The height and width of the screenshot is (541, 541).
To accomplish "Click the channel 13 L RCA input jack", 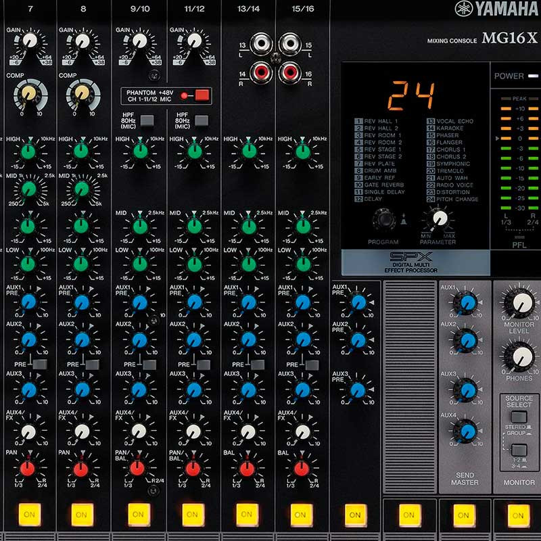I will 261,44.
